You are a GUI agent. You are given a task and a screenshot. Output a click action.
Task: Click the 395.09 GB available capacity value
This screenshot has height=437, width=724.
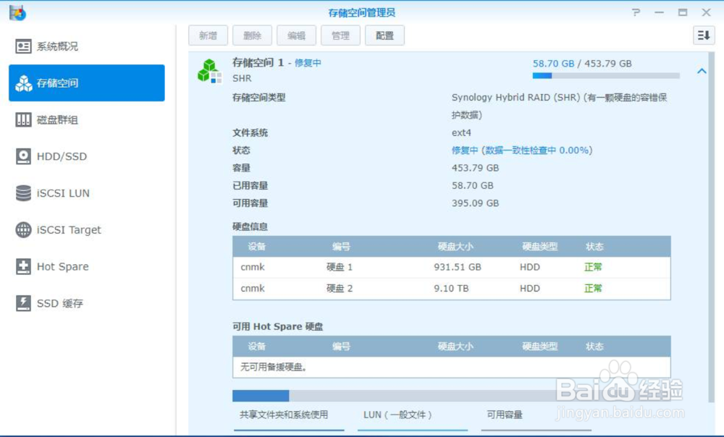pos(475,203)
